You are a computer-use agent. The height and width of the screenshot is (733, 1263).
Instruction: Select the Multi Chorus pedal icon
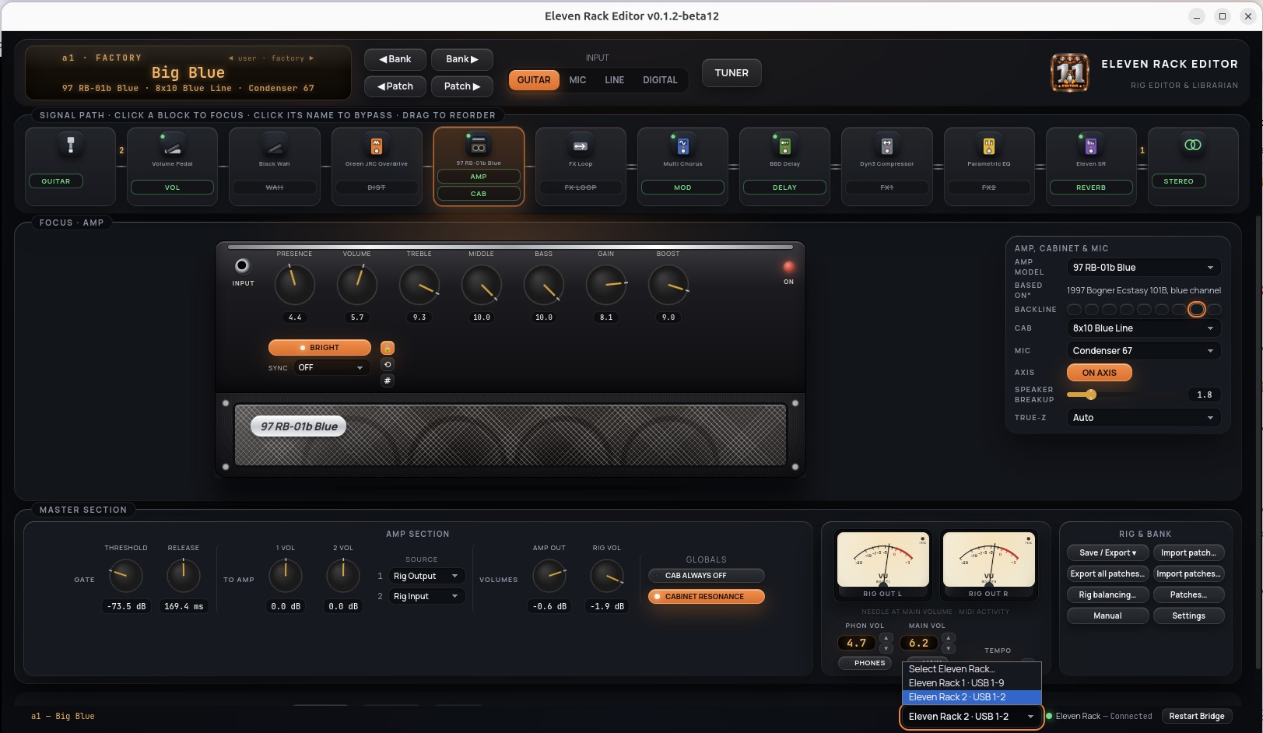[682, 146]
